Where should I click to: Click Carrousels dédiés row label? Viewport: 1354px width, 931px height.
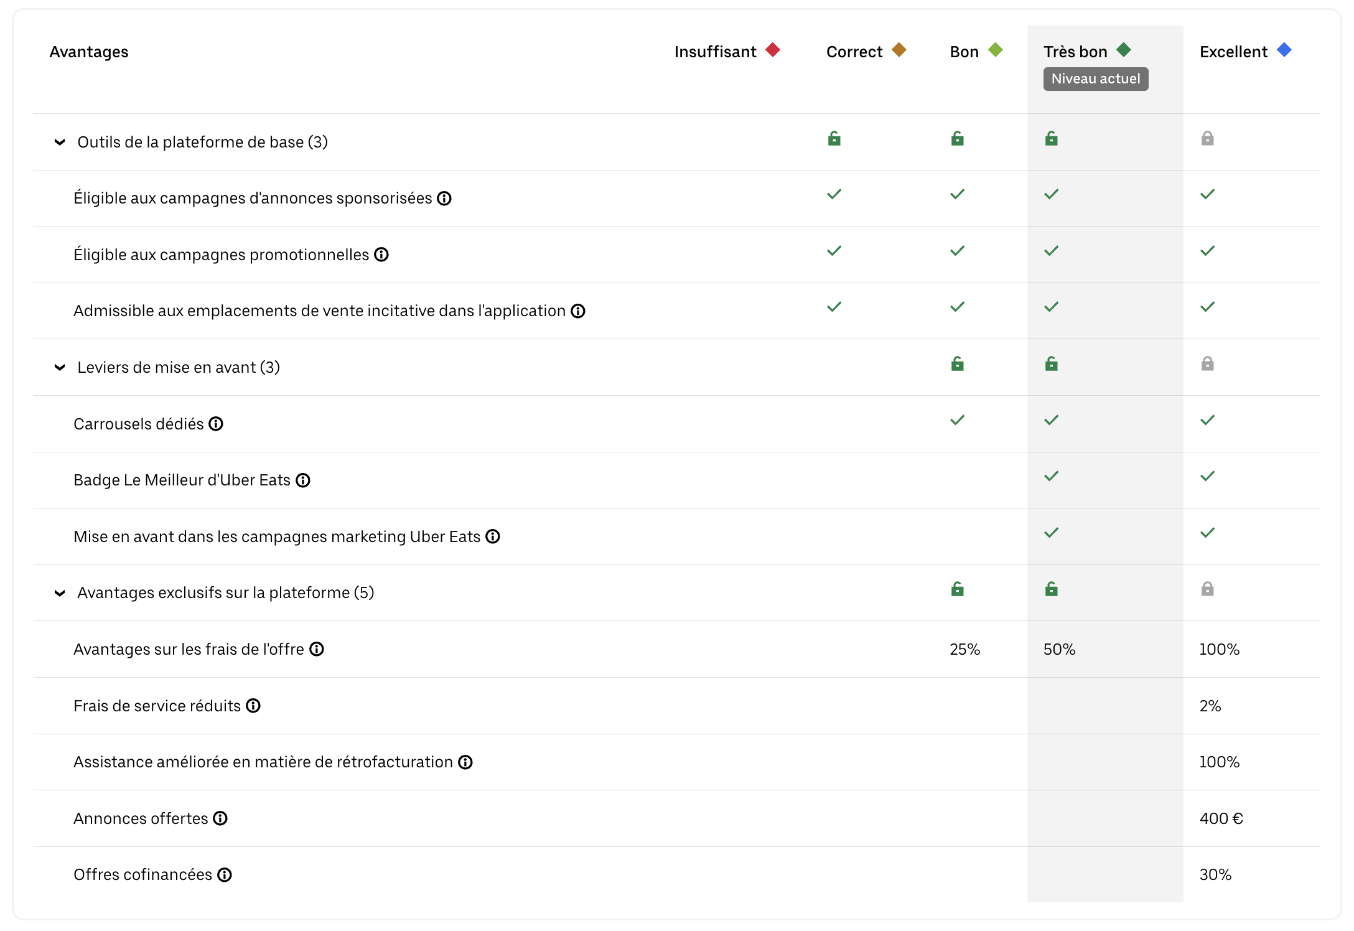pyautogui.click(x=139, y=424)
